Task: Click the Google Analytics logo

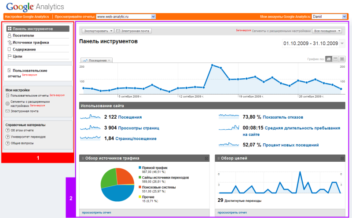Action: pos(35,7)
